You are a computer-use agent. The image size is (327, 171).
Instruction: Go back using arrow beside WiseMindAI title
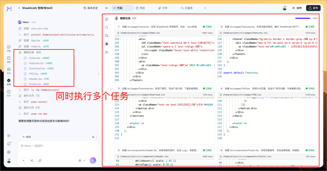(x=19, y=8)
